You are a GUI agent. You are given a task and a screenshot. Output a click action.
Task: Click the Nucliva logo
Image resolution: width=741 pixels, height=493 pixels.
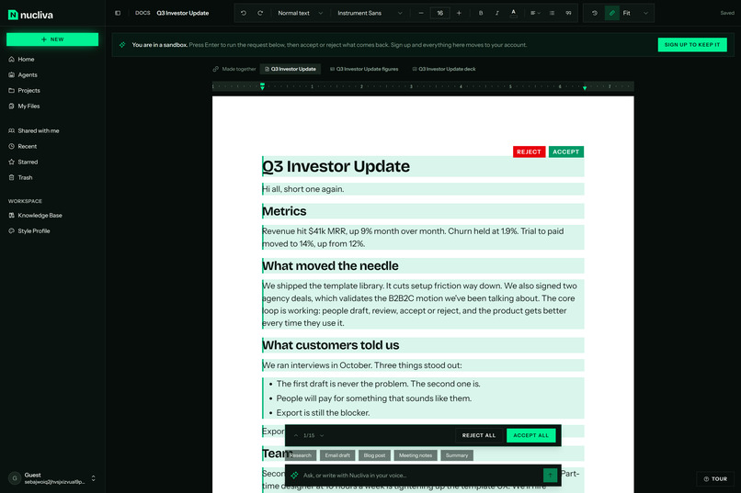point(30,15)
